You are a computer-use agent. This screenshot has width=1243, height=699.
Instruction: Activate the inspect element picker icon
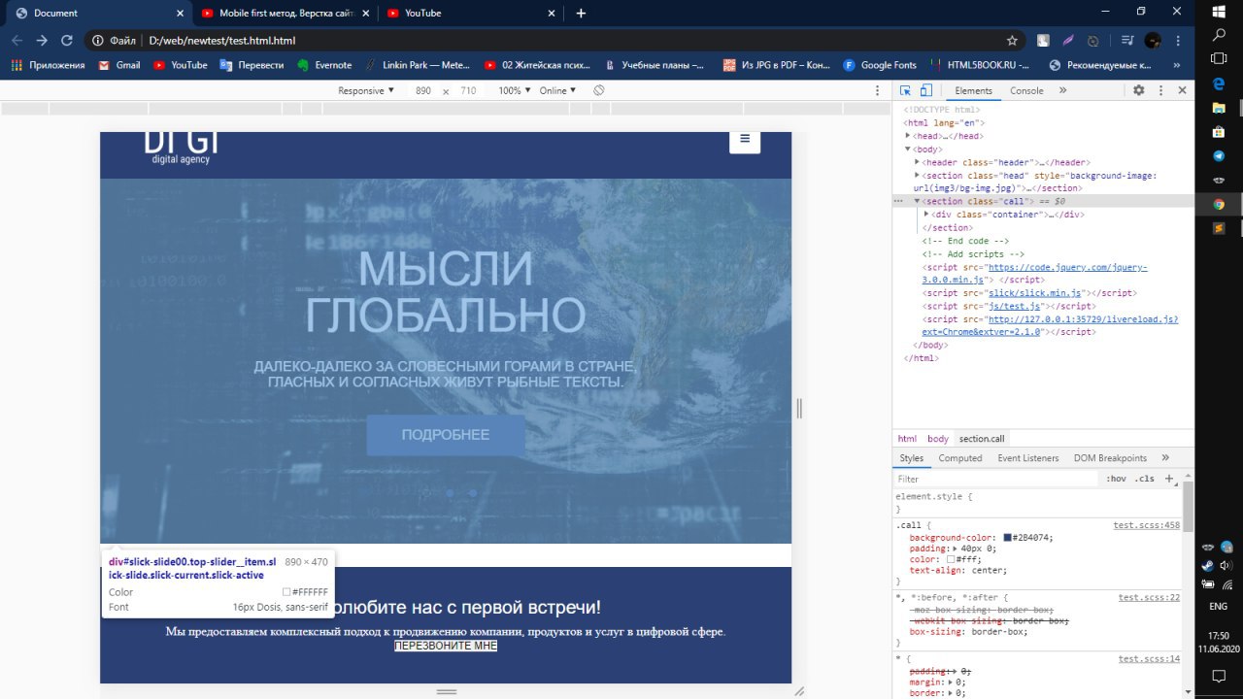pos(905,90)
